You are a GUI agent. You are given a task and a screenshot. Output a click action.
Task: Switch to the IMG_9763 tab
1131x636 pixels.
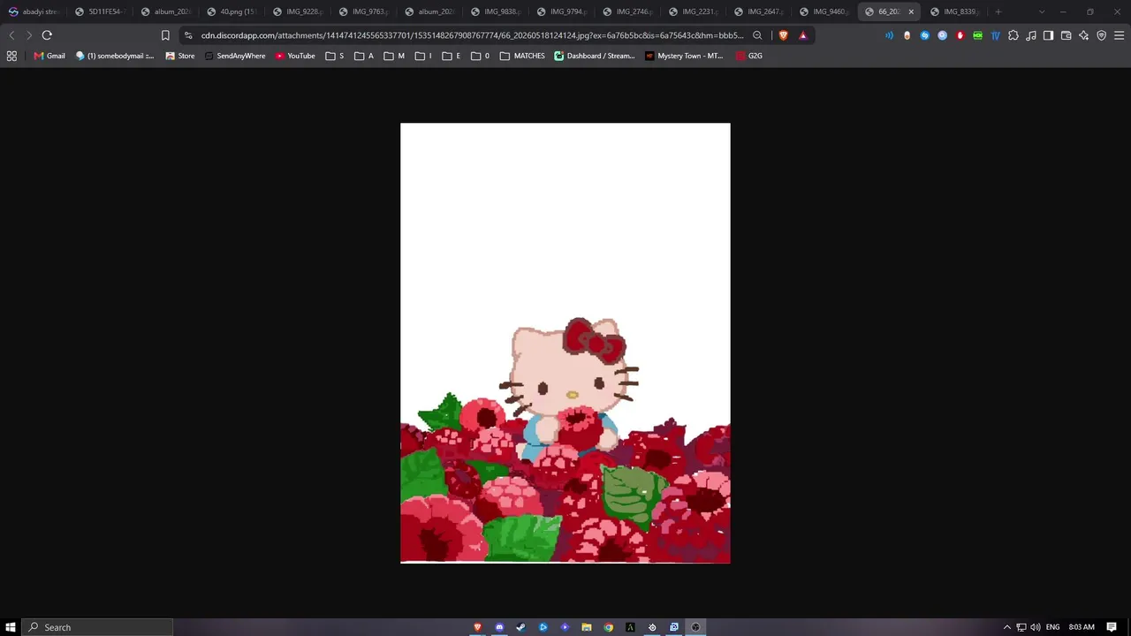coord(364,11)
